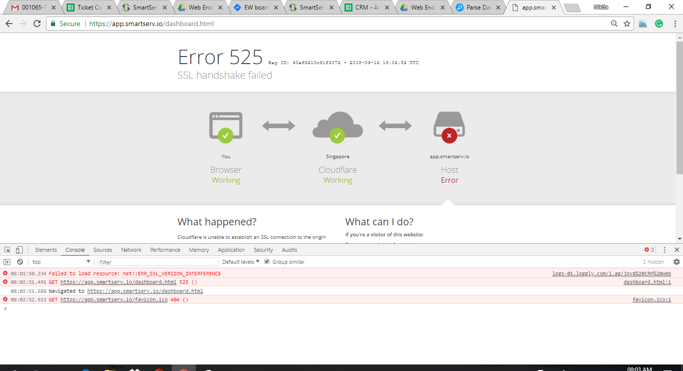Click the green Secure padlock icon
683x371 pixels.
tap(53, 24)
